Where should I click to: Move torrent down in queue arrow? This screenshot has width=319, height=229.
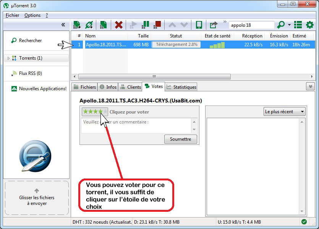[x=184, y=25]
